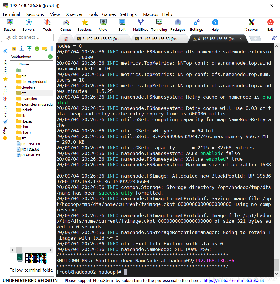
Task: Click the home tab icon
Action: click(66, 39)
